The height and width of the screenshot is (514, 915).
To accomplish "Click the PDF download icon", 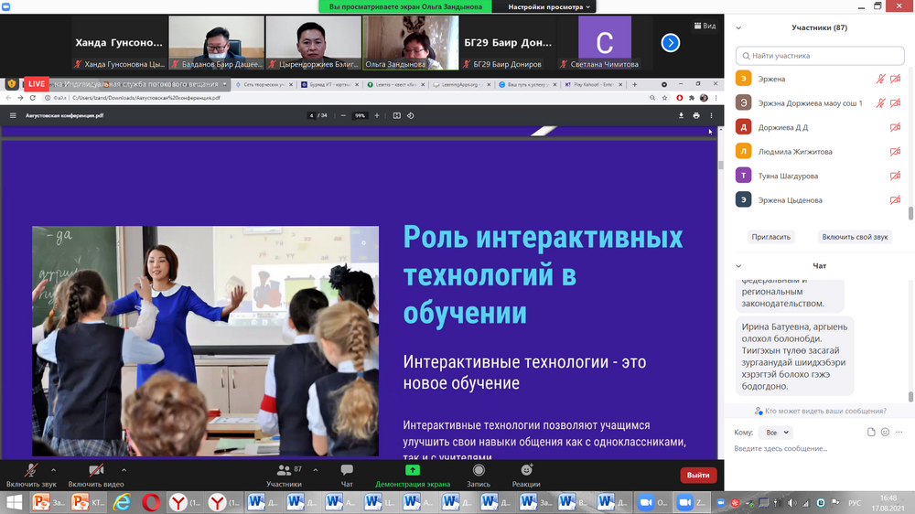I will pyautogui.click(x=681, y=115).
